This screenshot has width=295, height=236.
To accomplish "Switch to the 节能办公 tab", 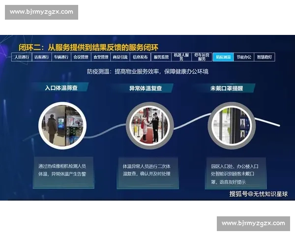I will [244, 57].
